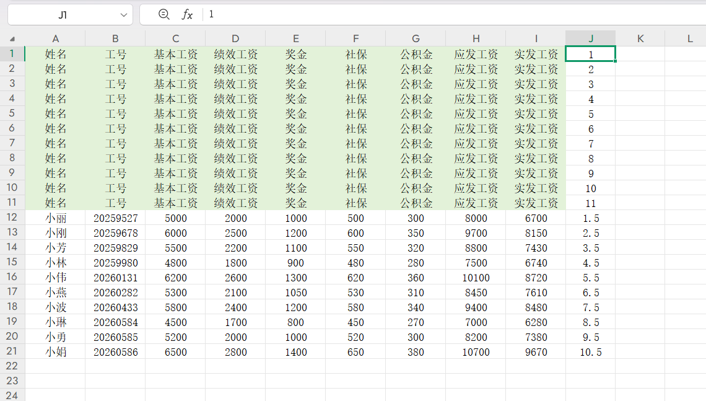Image resolution: width=706 pixels, height=401 pixels.
Task: Select row 12 header
Action: (12, 218)
